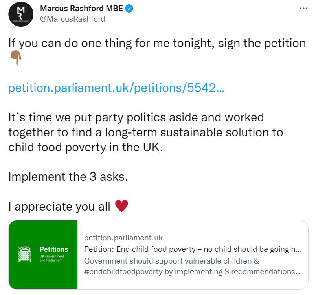This screenshot has width=316, height=295.
Task: Click 'UK Government and Parliament' caption
Action: pyautogui.click(x=51, y=258)
